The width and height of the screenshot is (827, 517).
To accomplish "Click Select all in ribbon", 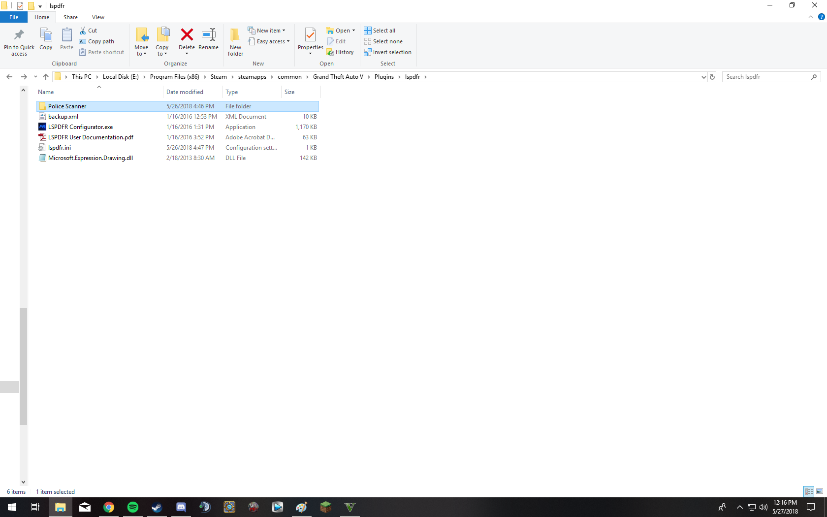I will click(x=380, y=31).
